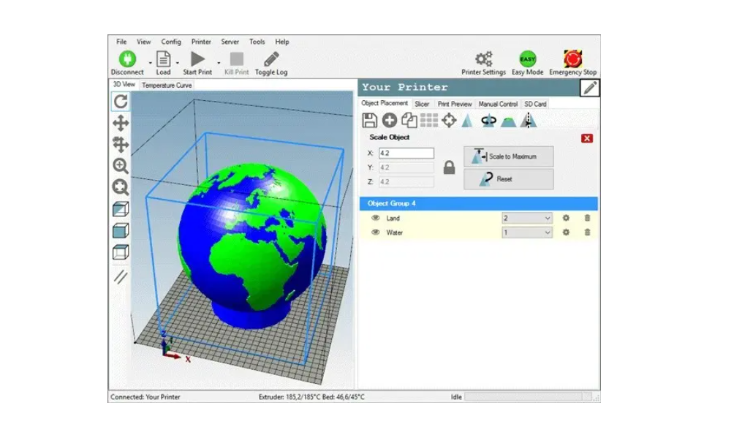The width and height of the screenshot is (734, 446).
Task: Open the View menu
Action: point(144,42)
